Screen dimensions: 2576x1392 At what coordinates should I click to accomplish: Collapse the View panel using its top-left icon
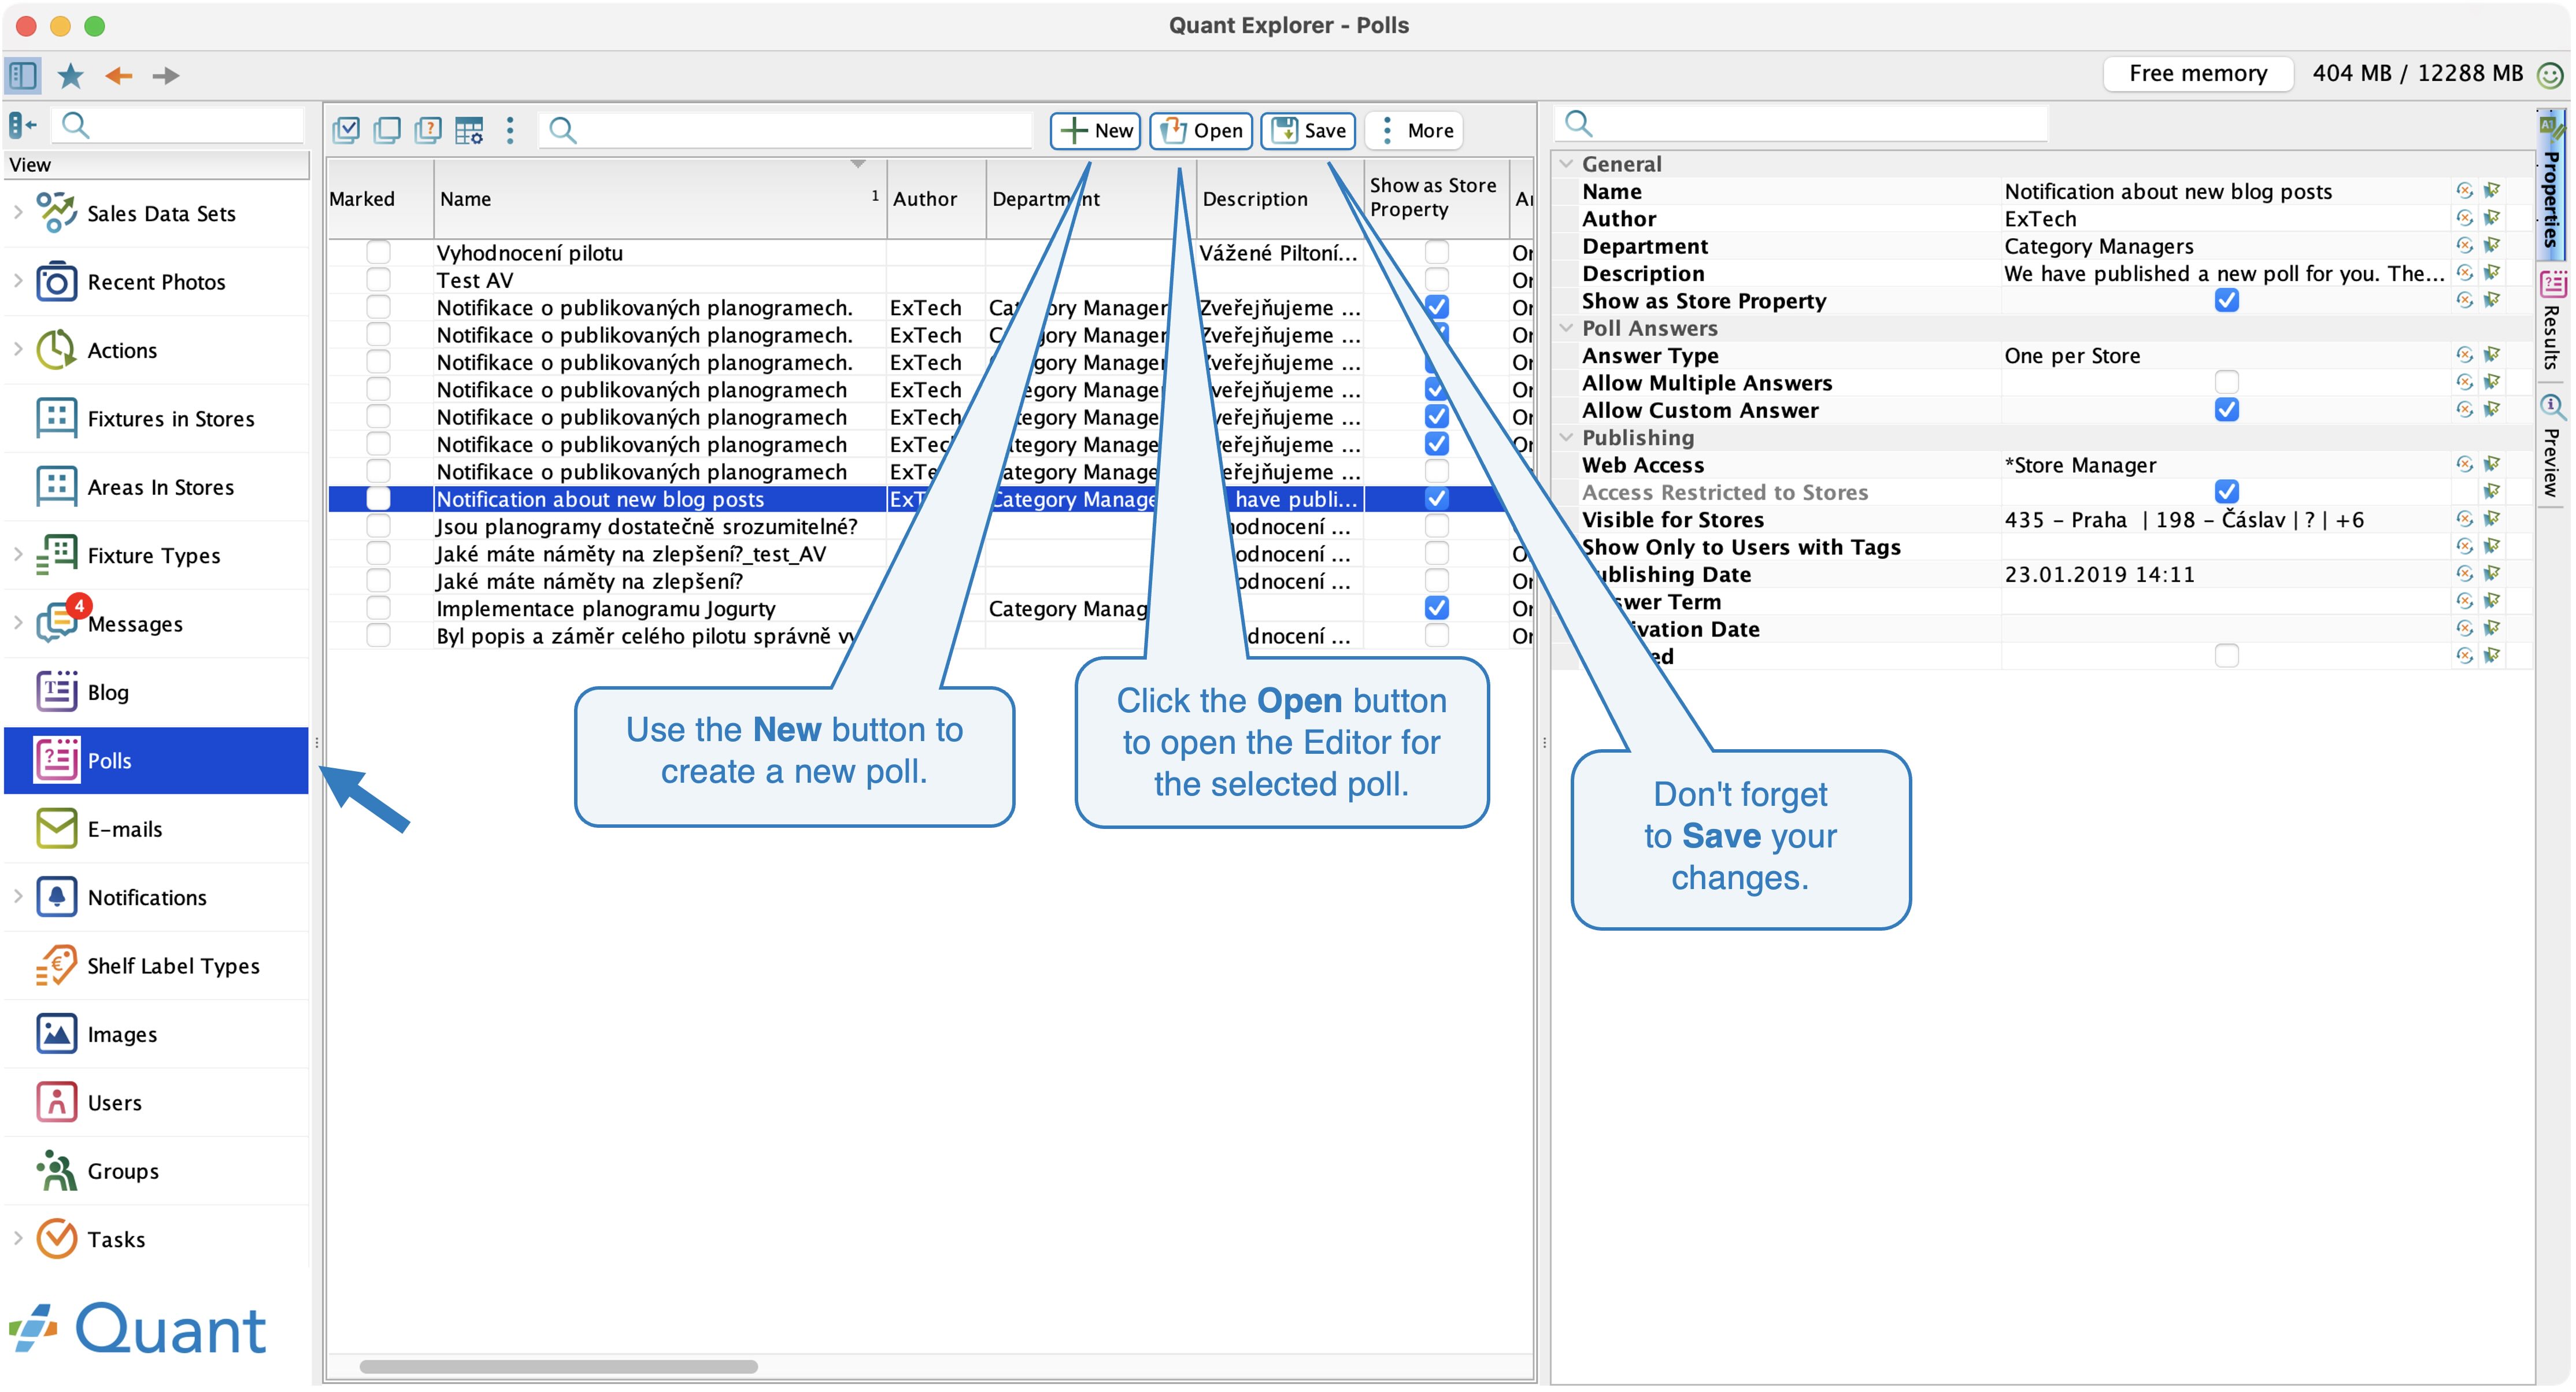coord(22,125)
